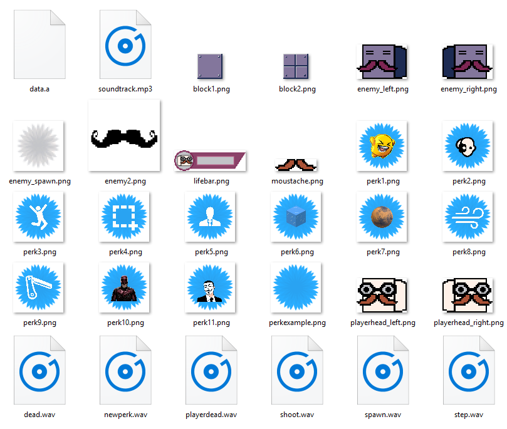Click the "moustache.png" file name label
507x429 pixels.
pos(298,181)
